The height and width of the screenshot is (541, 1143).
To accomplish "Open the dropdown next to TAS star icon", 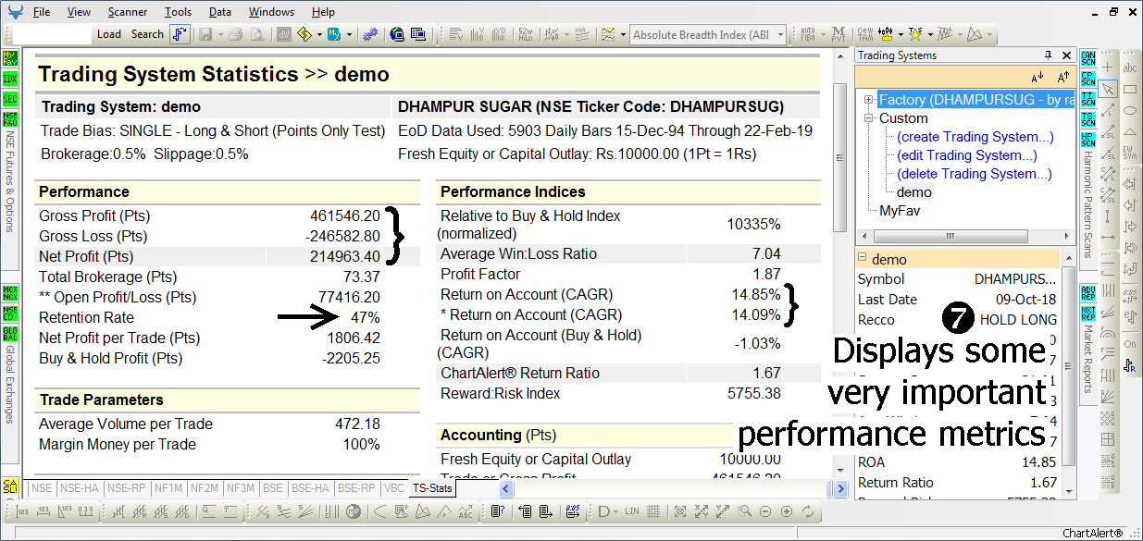I will coord(928,34).
